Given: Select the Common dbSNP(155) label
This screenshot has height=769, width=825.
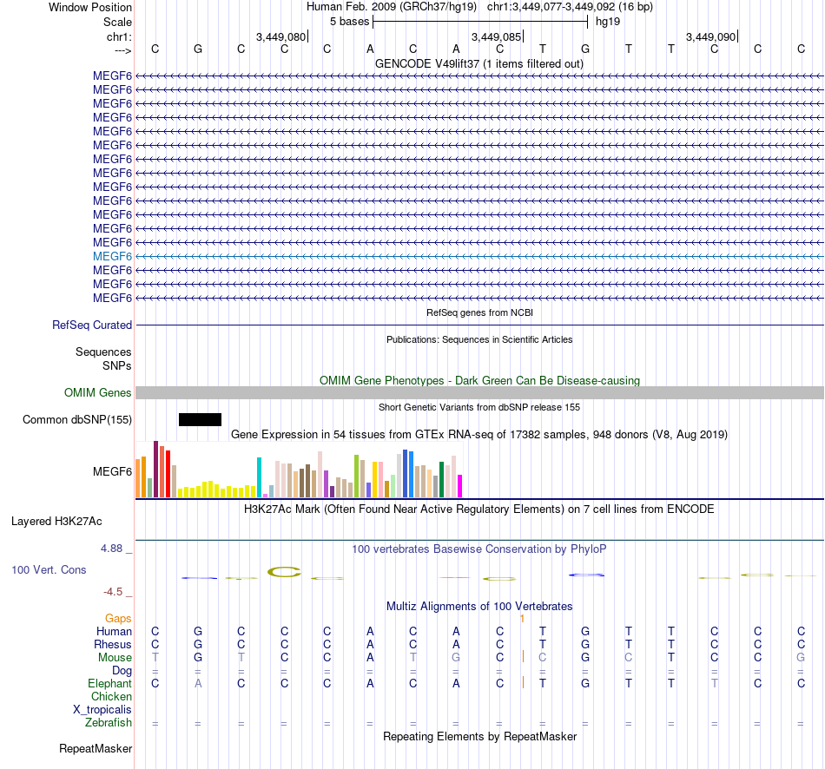Looking at the screenshot, I should (x=76, y=420).
